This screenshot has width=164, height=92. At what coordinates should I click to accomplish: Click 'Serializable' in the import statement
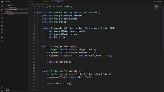[64, 6]
